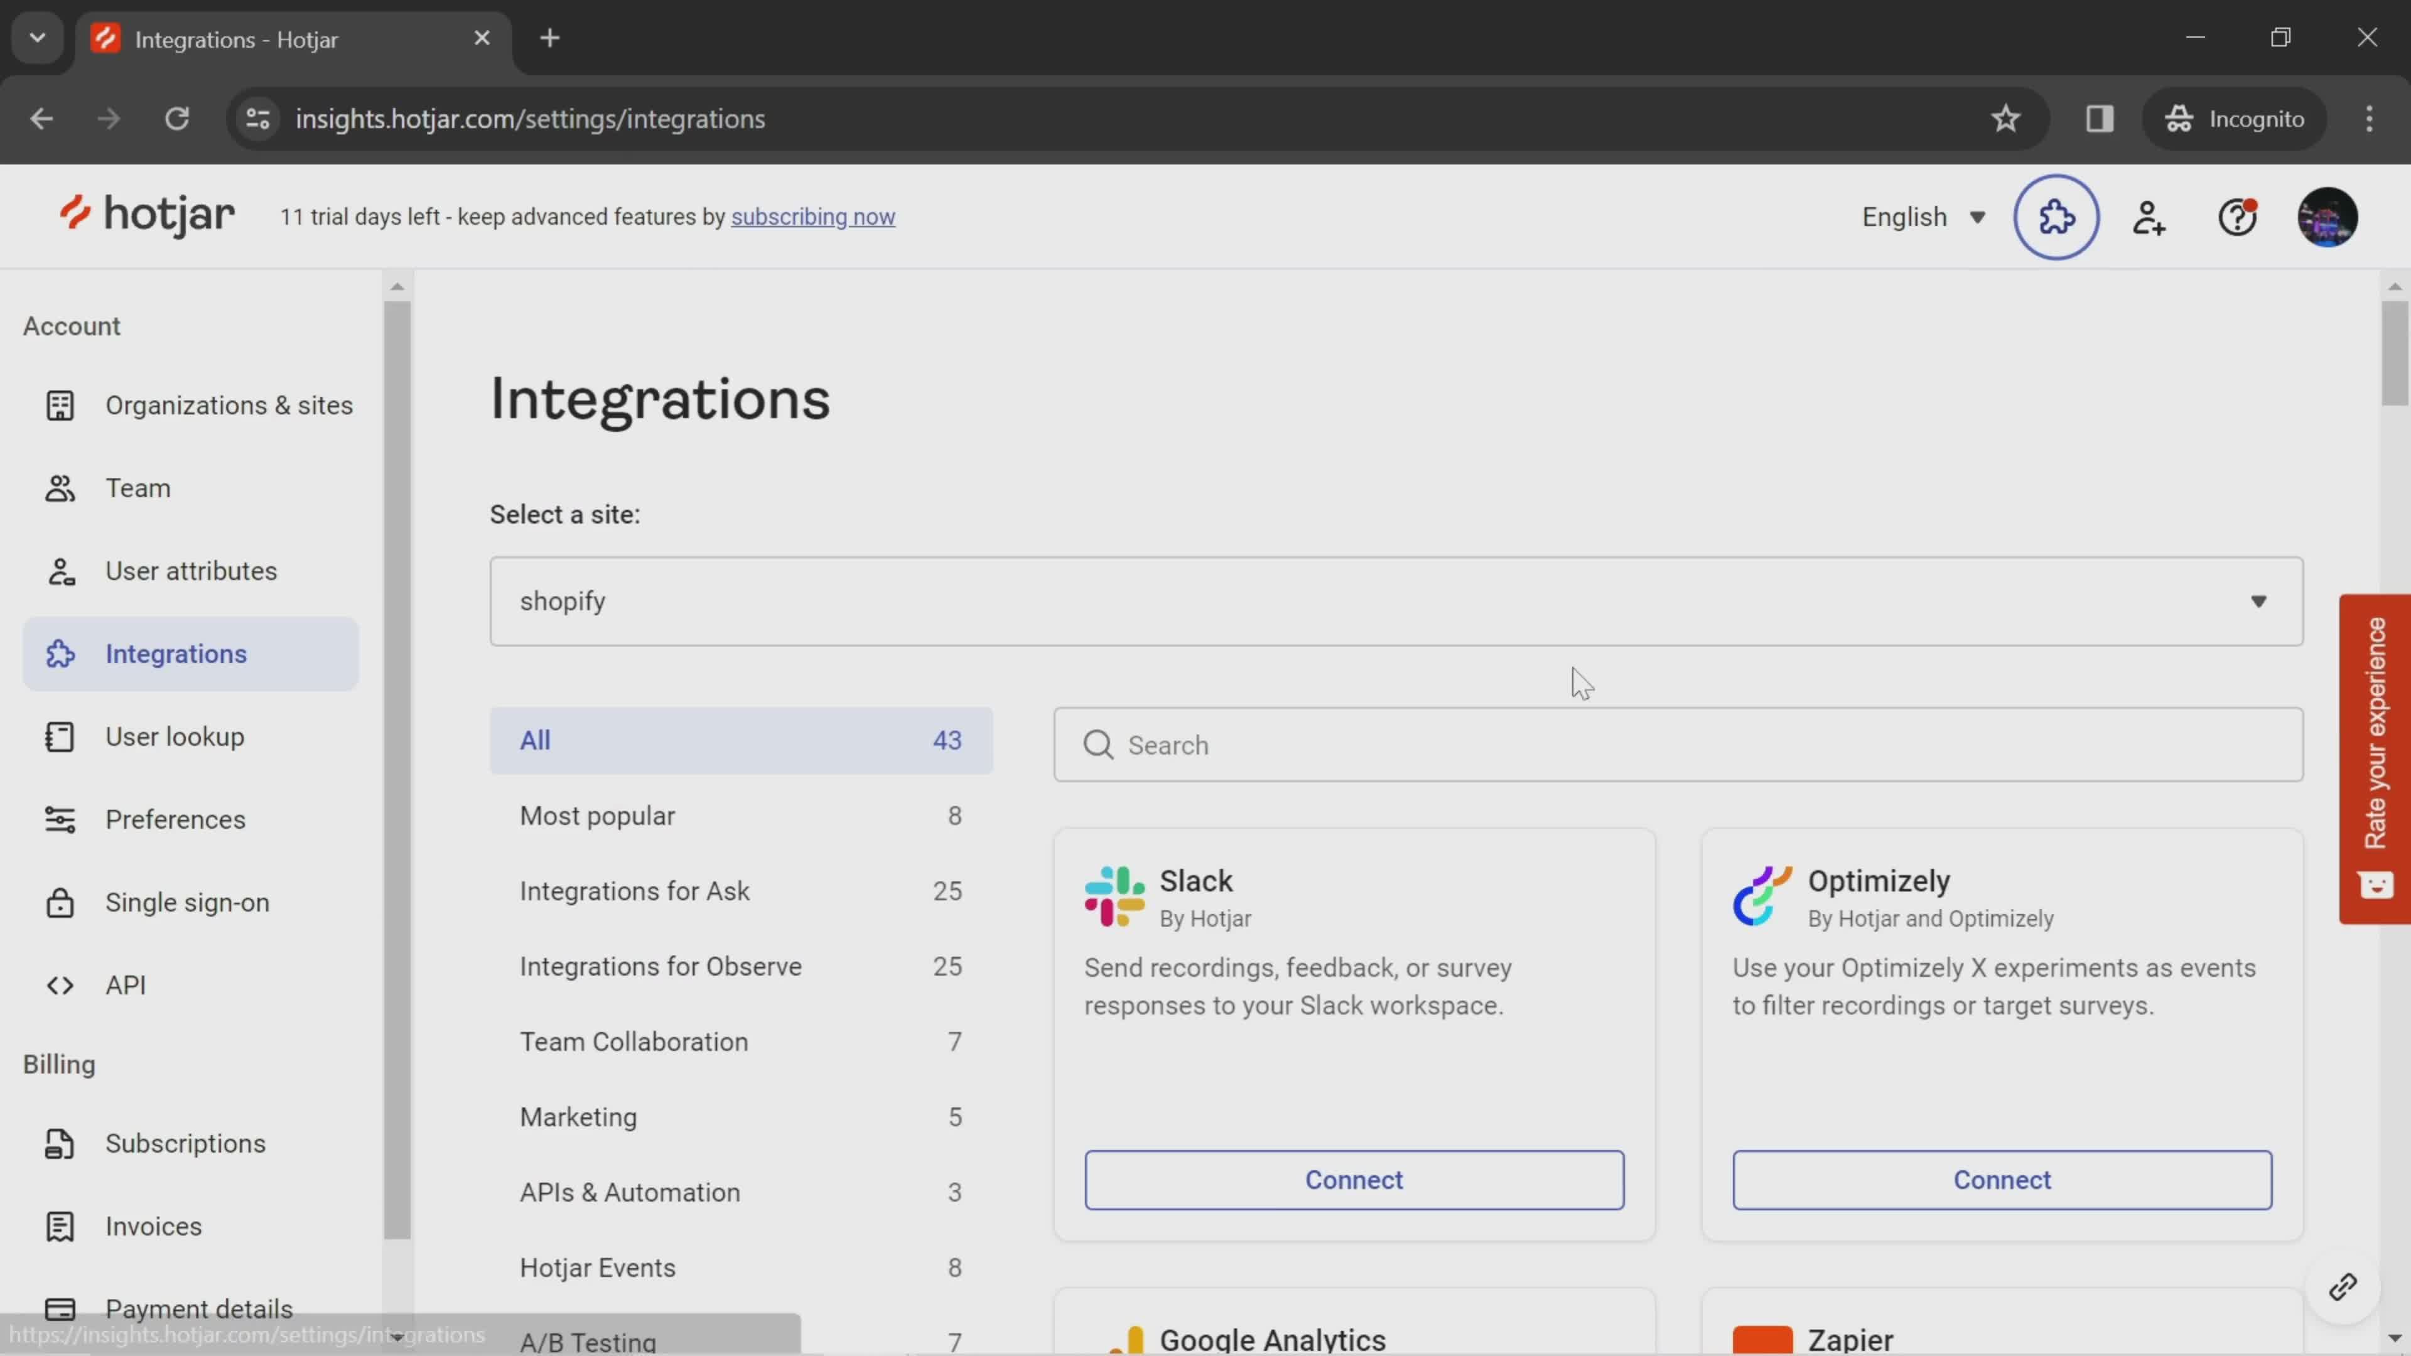Select Team Collaboration filter

[x=634, y=1040]
